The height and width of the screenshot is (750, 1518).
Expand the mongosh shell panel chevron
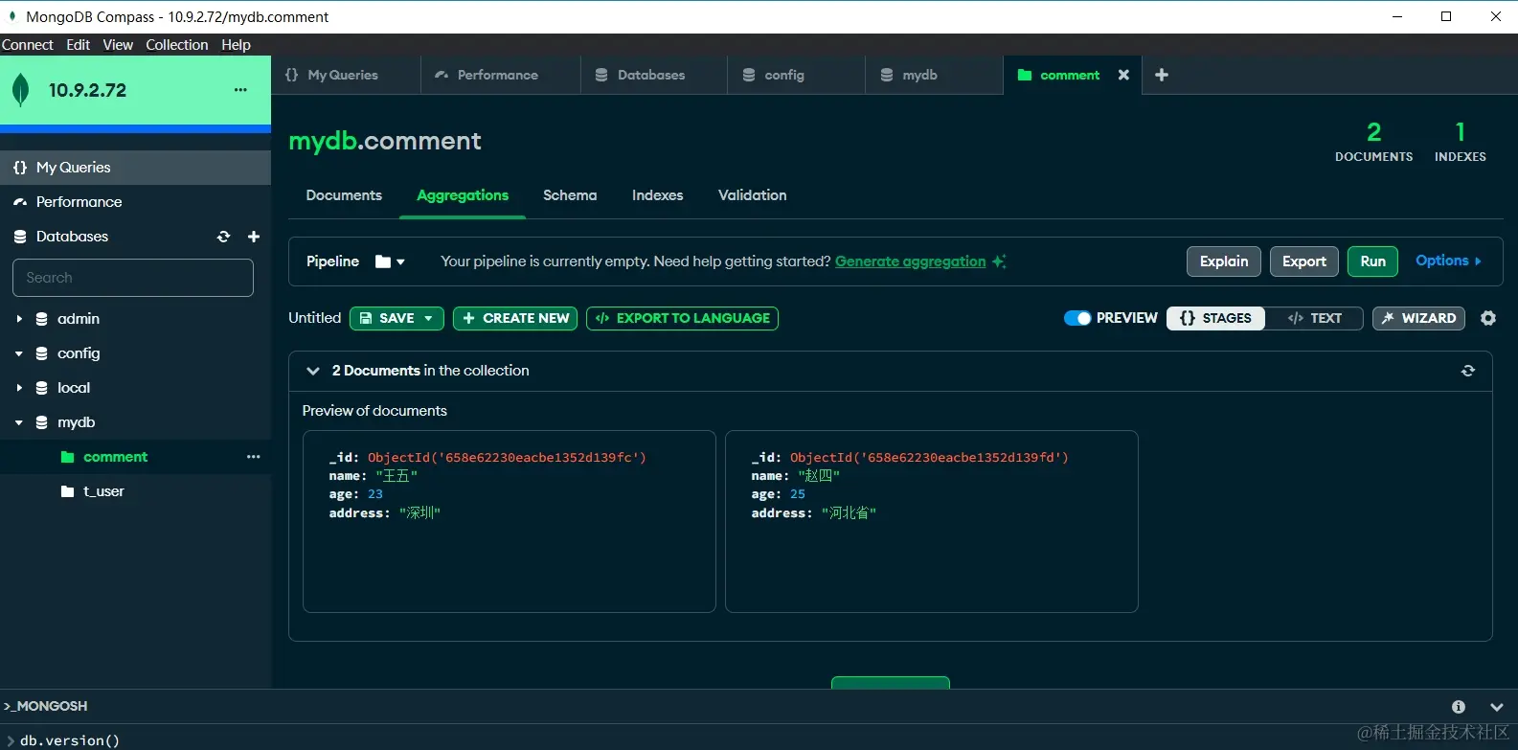pos(1497,707)
